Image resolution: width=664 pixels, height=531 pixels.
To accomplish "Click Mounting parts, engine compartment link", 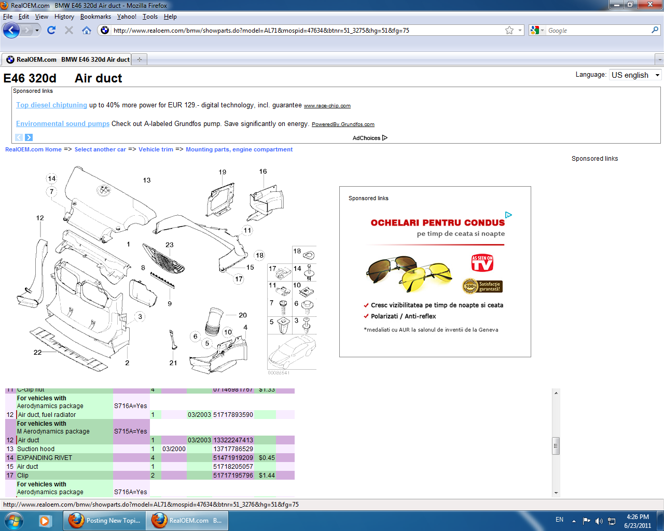I will [239, 149].
